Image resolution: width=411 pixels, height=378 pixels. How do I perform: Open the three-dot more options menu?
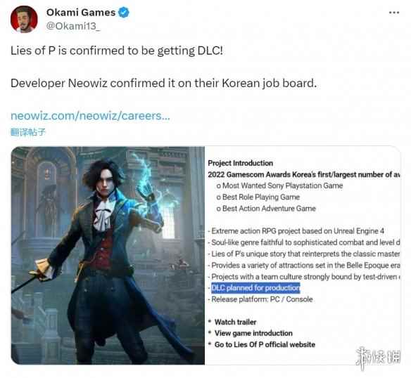click(394, 13)
